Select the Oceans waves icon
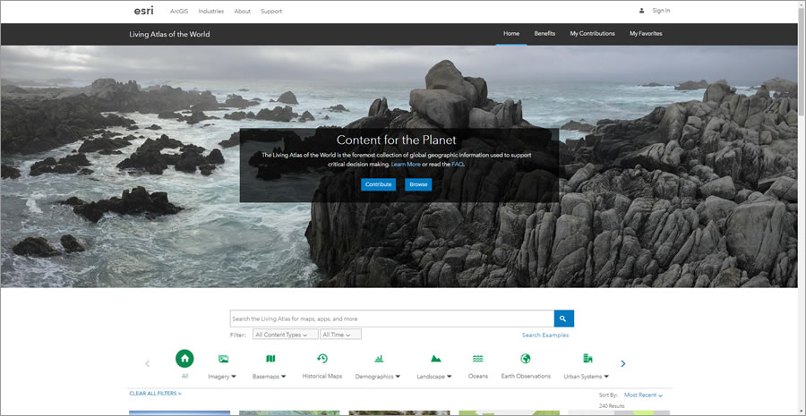Screen dimensions: 806x416 point(478,359)
